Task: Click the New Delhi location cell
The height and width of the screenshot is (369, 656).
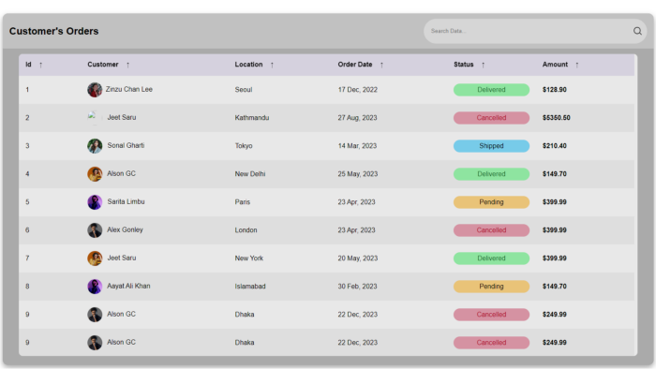Action: tap(250, 174)
